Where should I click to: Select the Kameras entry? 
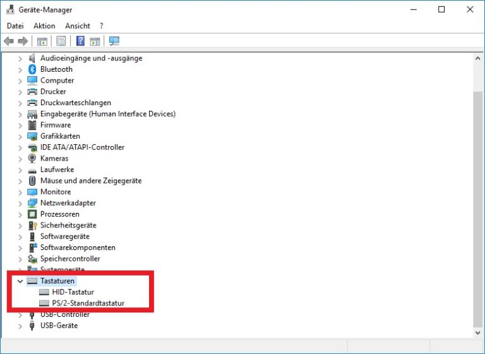pos(54,158)
